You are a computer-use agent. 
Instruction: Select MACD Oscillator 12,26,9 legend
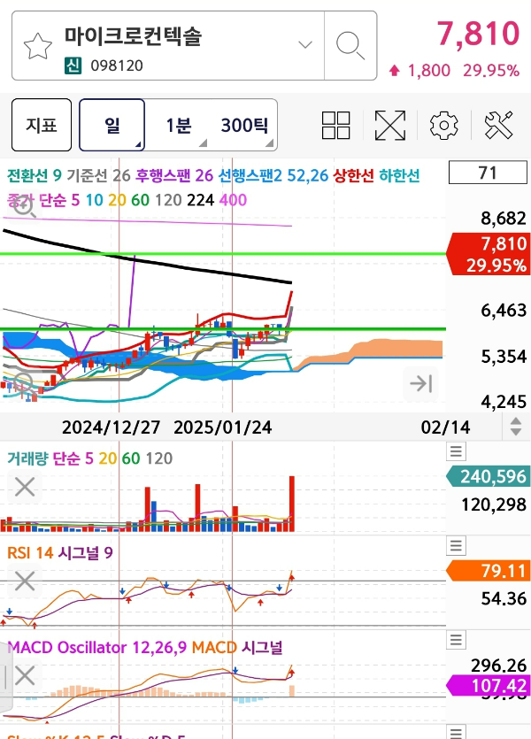coord(97,647)
